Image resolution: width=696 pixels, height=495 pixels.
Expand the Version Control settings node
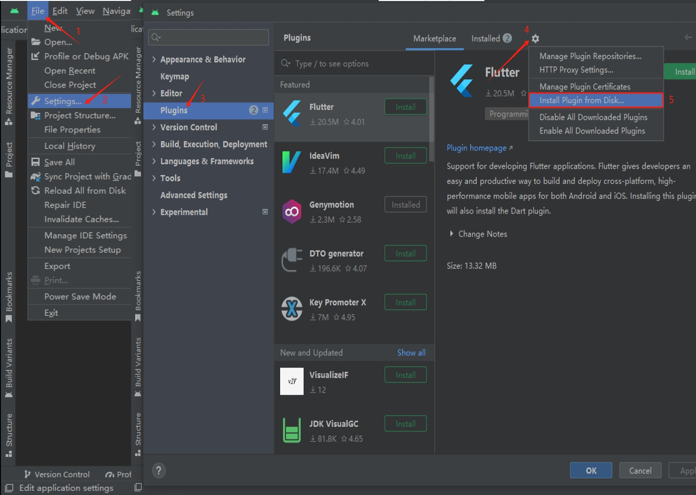(x=154, y=127)
